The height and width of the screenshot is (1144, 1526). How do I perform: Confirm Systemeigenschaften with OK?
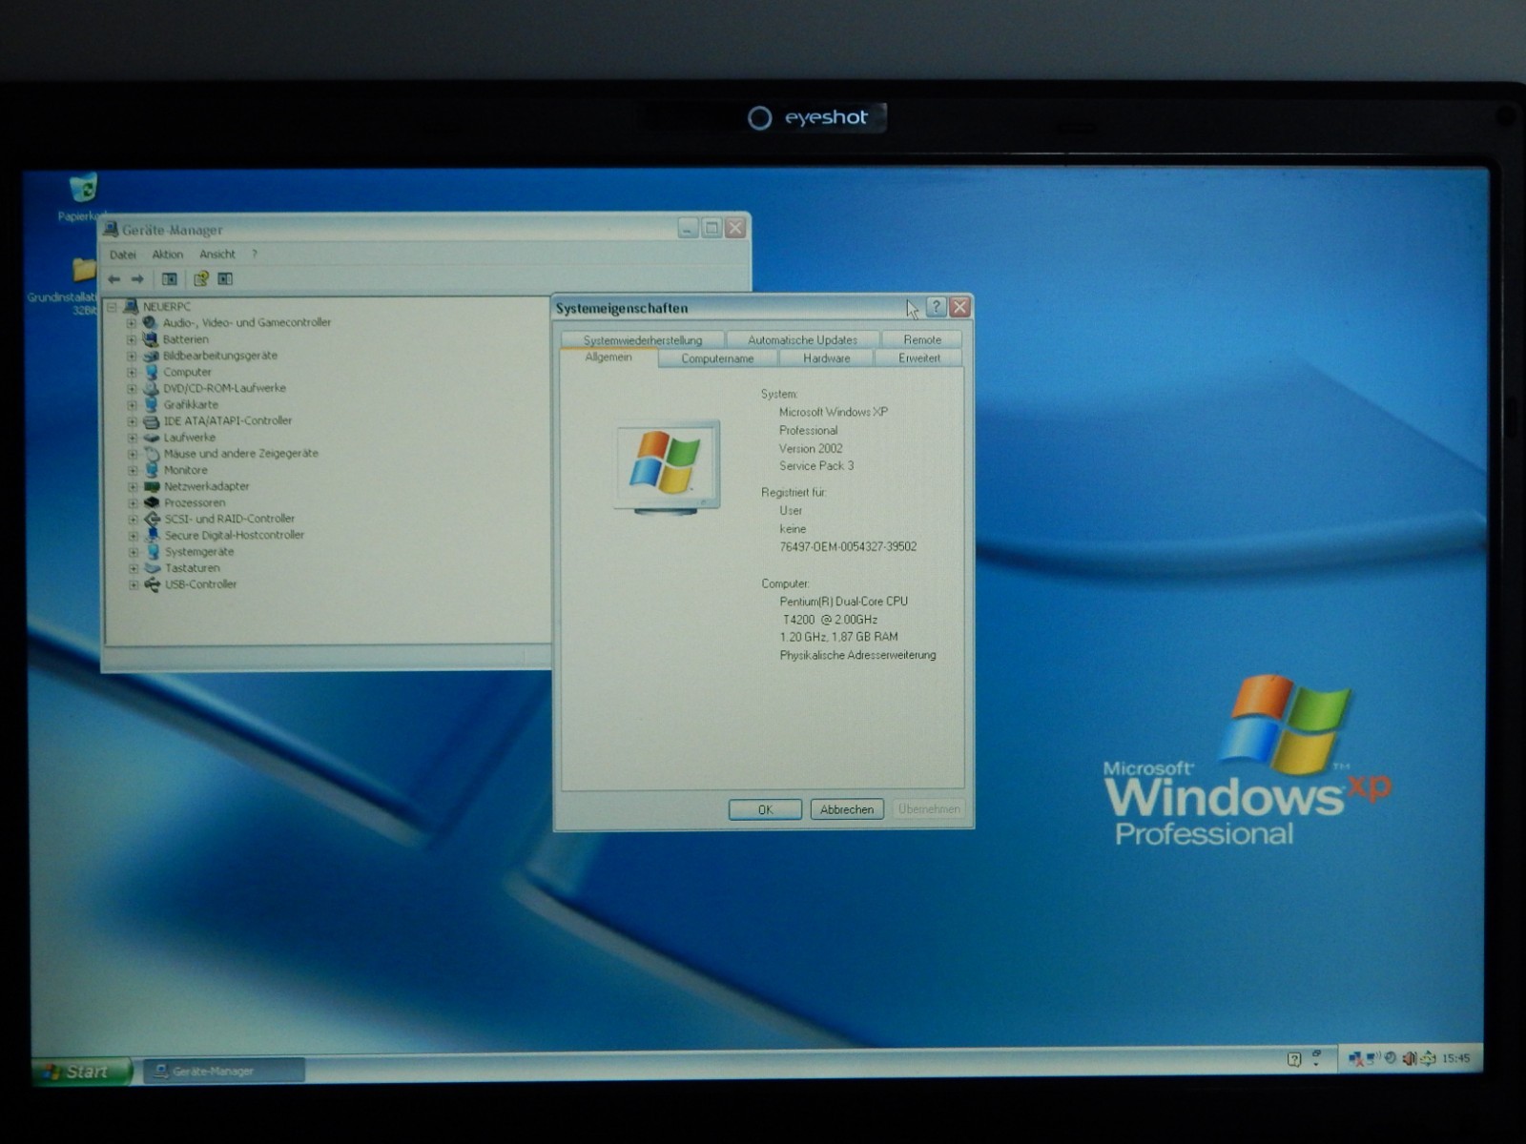[x=765, y=809]
